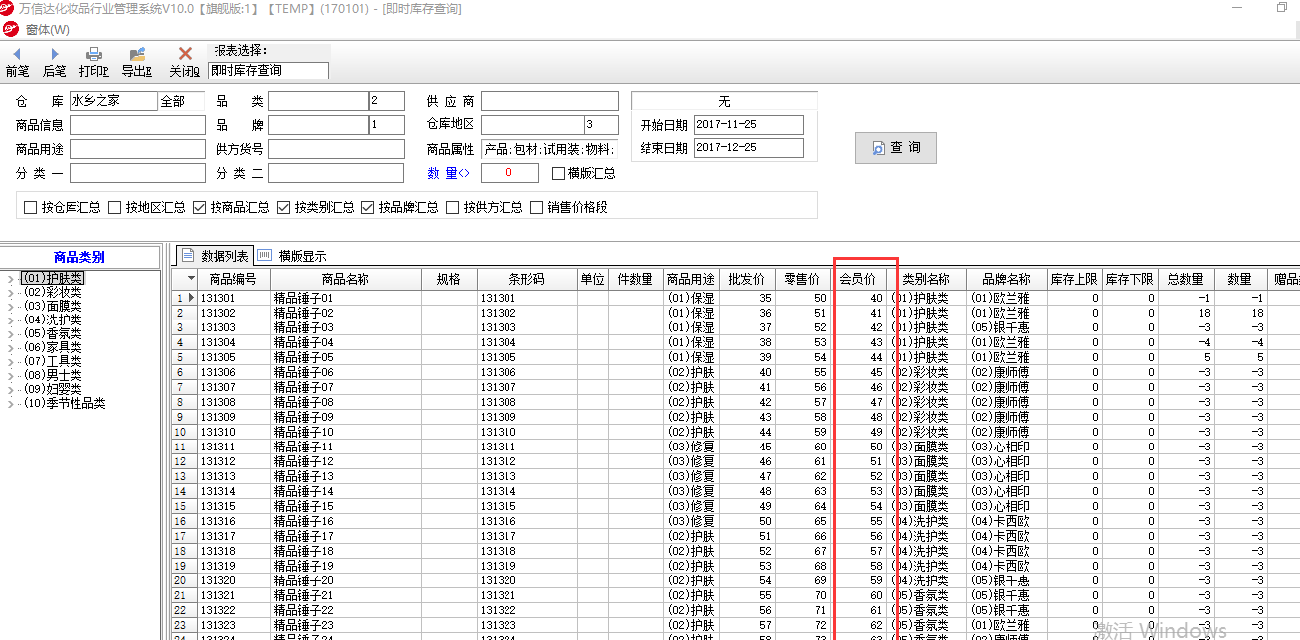Click the 仓库地区 input field
Screen dimensions: 1300x640
tap(531, 125)
